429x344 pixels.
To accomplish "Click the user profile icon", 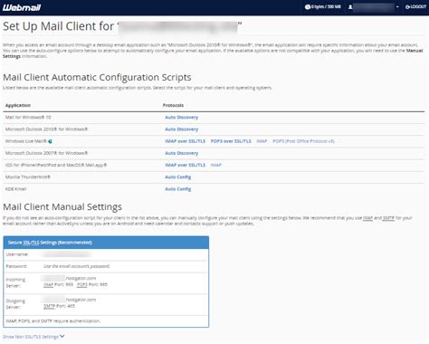I will click(x=350, y=6).
